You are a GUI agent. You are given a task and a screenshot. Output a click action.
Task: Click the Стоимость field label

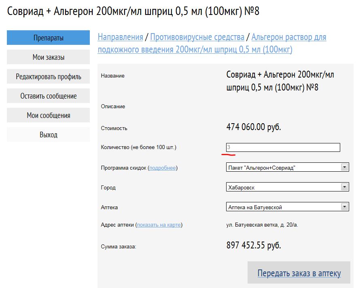114,128
